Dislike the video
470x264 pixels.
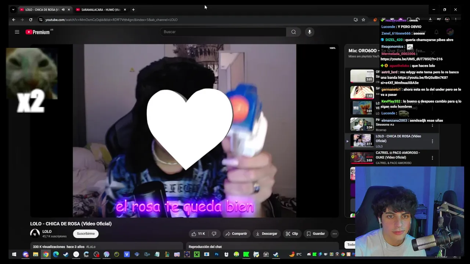214,234
